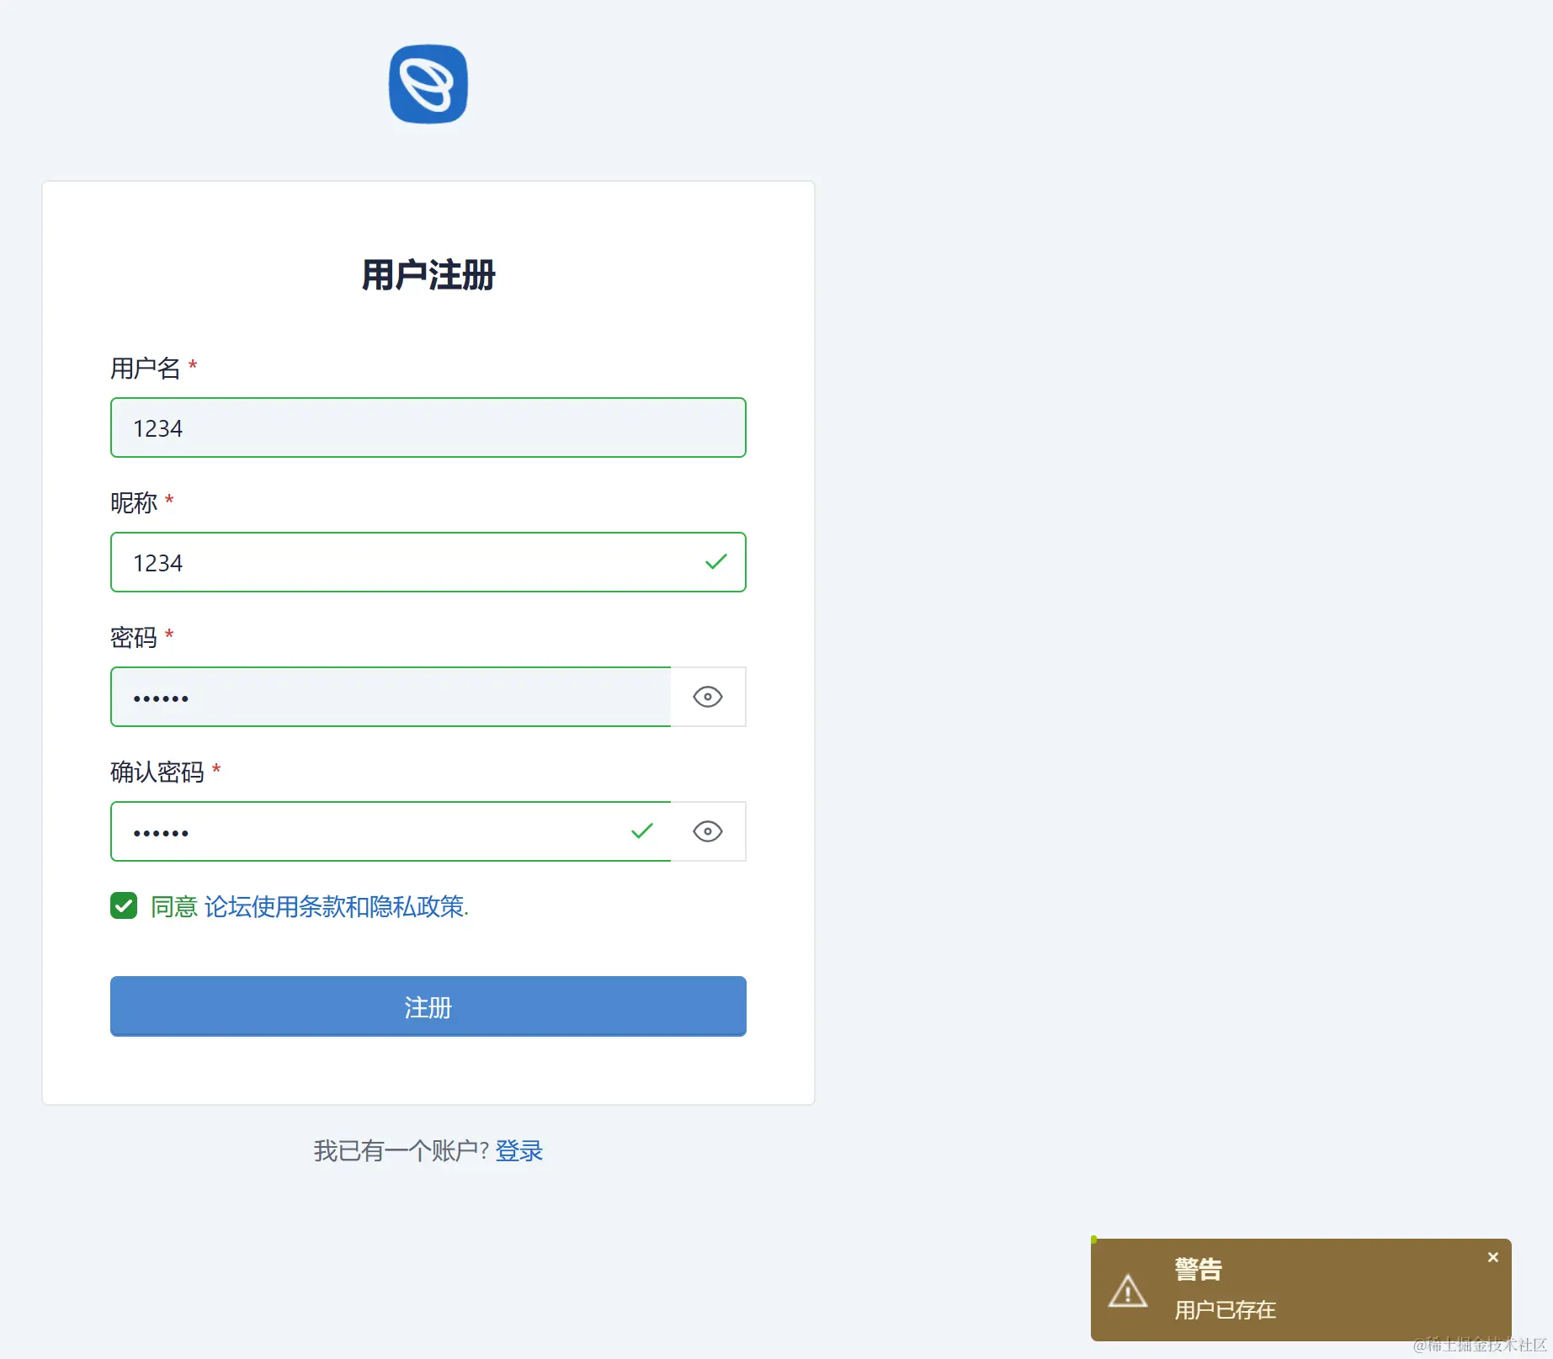The height and width of the screenshot is (1359, 1553).
Task: Focus the 昵称 input field
Action: (428, 562)
